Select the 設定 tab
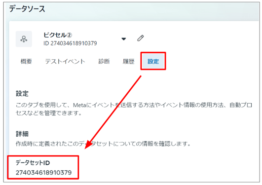Image resolution: width=262 pixels, height=185 pixels. pyautogui.click(x=153, y=61)
